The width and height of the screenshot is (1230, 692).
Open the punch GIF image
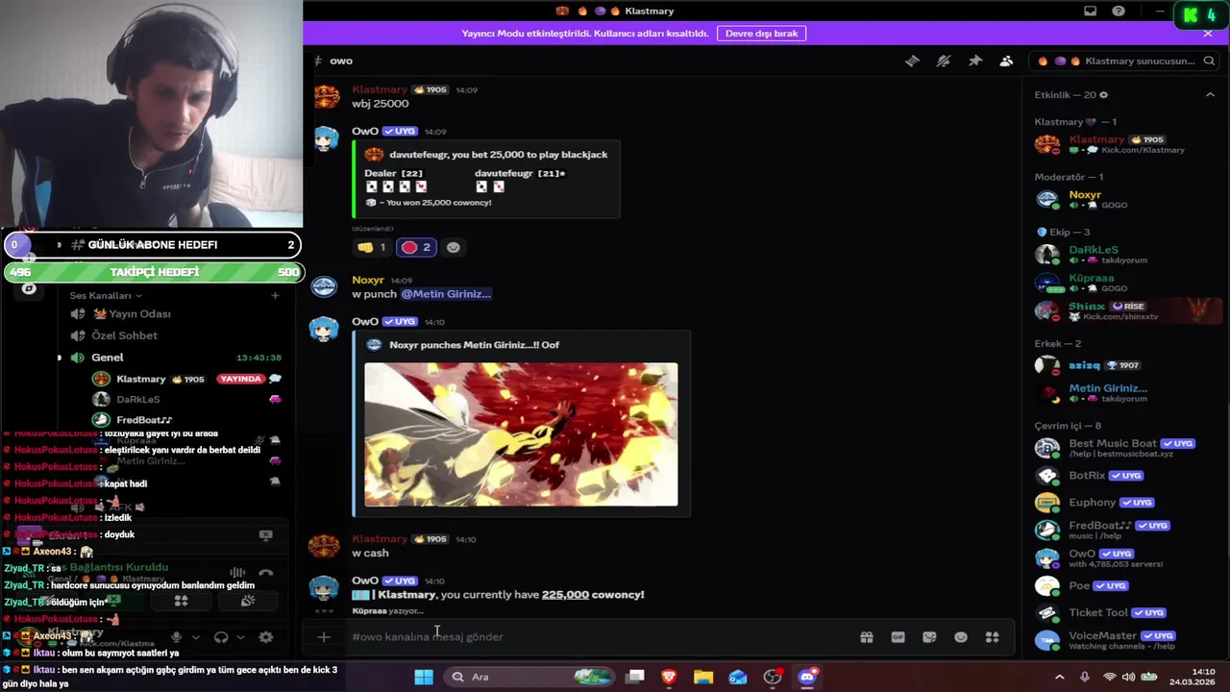[x=521, y=434]
